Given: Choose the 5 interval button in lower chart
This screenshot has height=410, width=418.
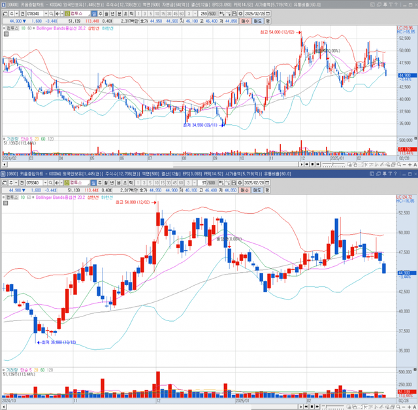Looking at the screenshot, I should [x=150, y=181].
